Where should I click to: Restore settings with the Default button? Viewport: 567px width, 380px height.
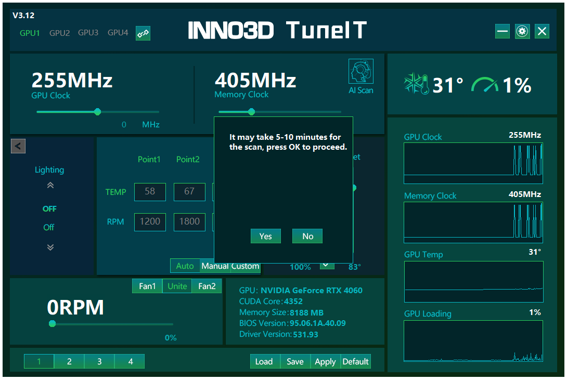click(x=356, y=362)
